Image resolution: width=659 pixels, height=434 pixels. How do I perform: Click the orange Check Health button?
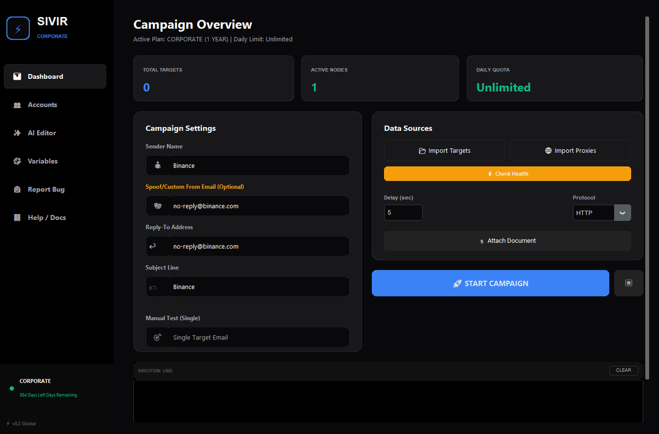click(x=507, y=173)
